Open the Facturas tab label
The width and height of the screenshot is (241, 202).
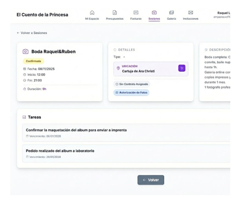(136, 19)
